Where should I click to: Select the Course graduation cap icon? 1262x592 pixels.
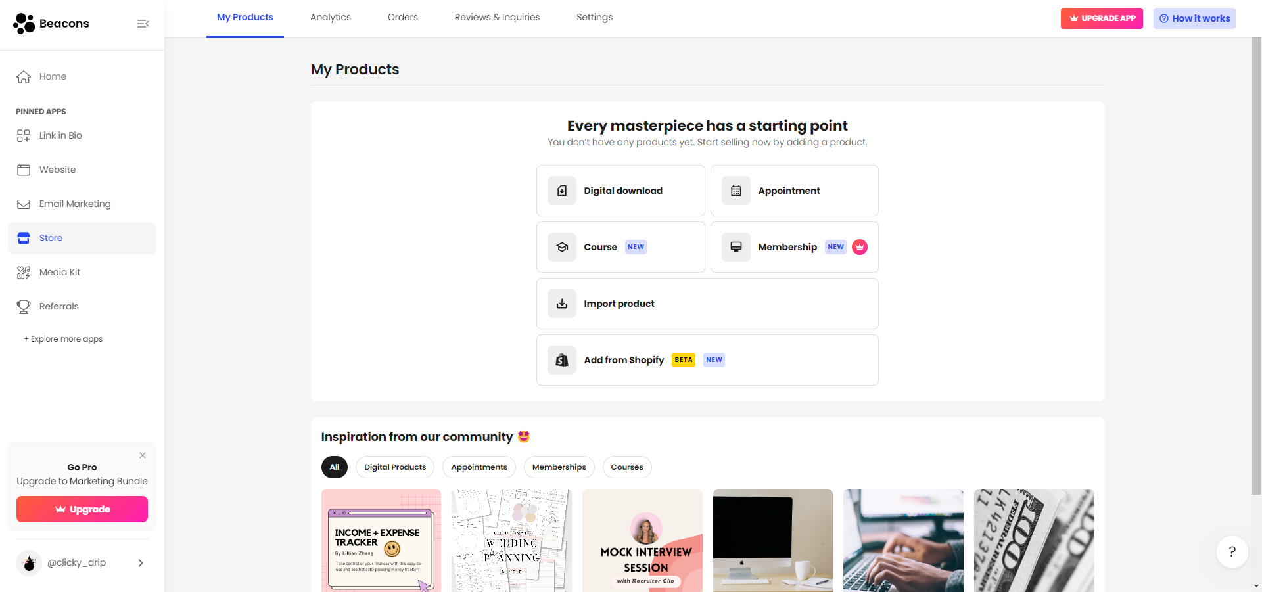click(562, 247)
